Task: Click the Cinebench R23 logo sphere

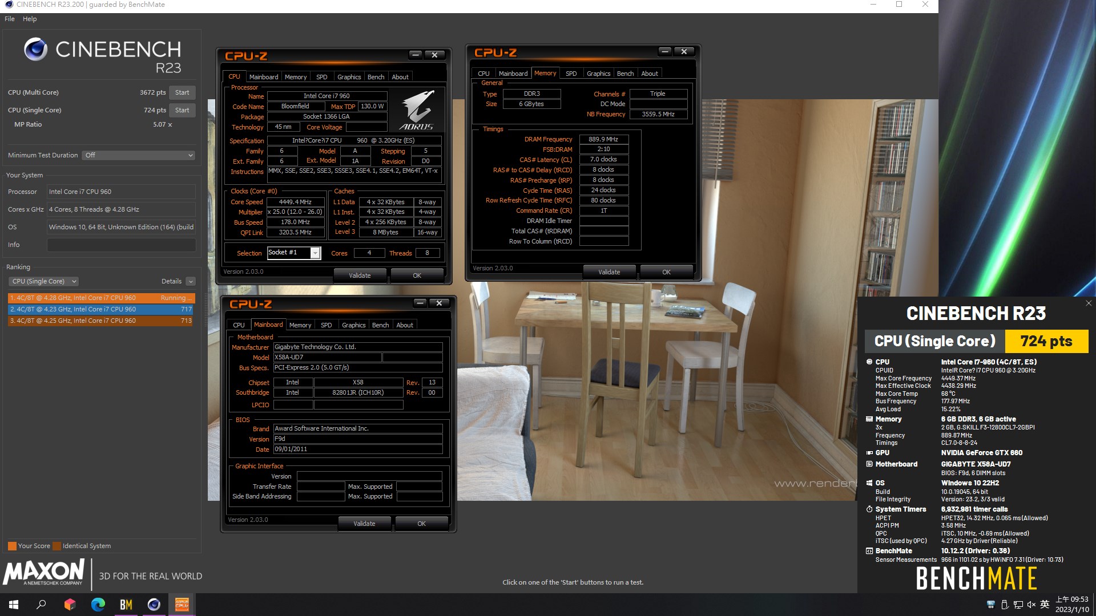Action: 35,50
